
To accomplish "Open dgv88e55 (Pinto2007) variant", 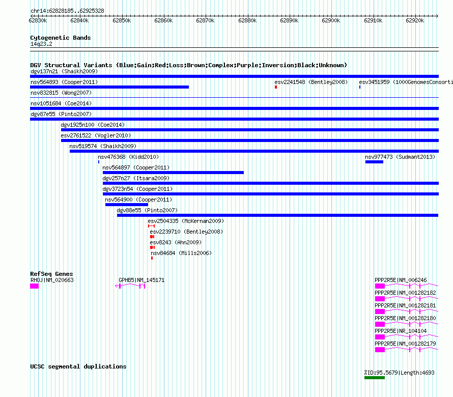I will coord(147,210).
